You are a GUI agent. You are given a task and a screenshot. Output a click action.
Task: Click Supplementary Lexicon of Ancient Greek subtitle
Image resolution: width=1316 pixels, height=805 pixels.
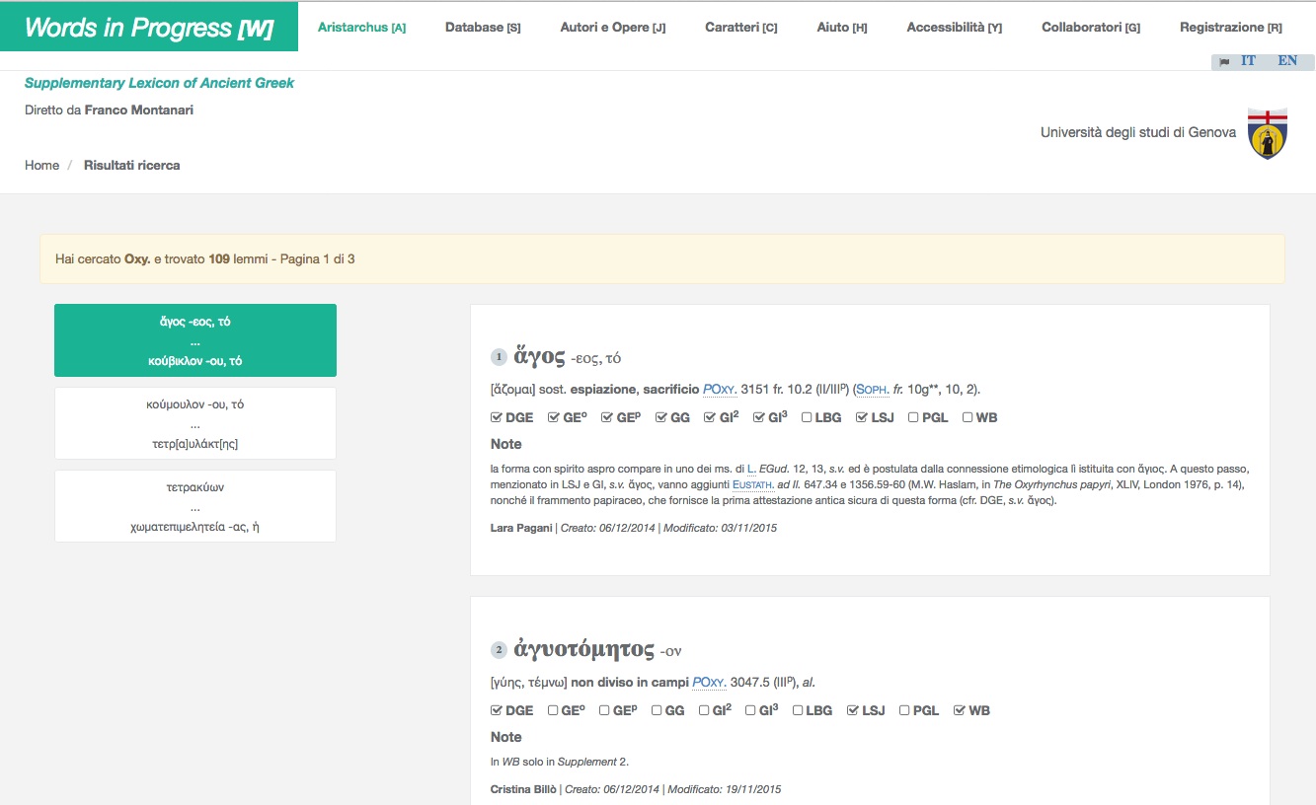pos(160,83)
